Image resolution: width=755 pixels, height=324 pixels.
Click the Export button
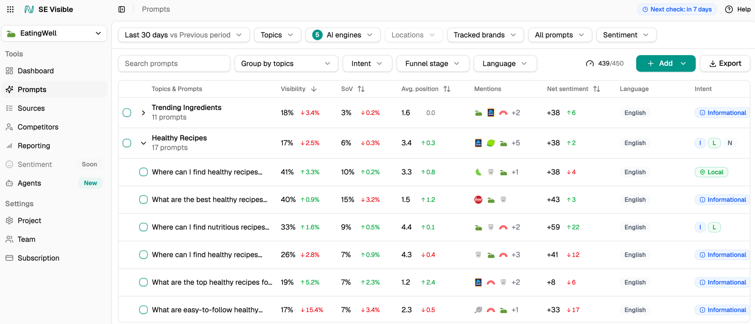coord(725,63)
